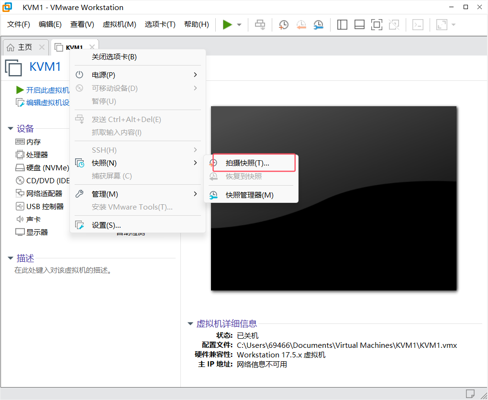Open the 文件(F) menu
Screen dimensions: 488x400
(18, 24)
